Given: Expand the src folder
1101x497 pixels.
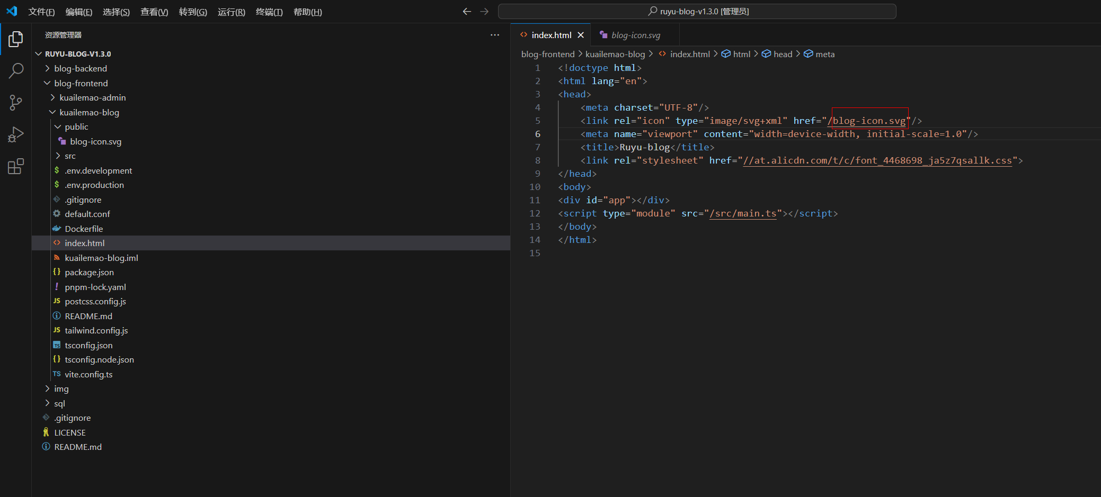Looking at the screenshot, I should coord(58,156).
